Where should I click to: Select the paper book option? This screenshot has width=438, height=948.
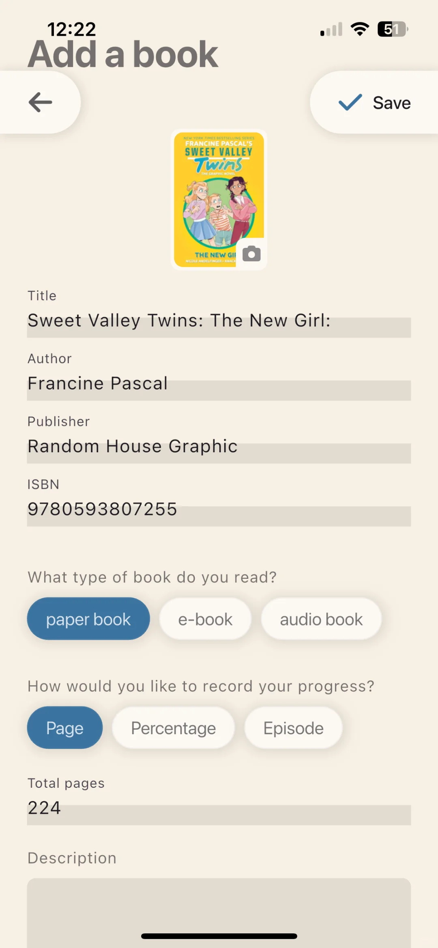88,619
